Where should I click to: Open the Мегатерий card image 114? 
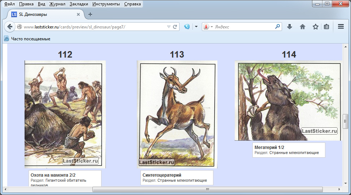click(x=287, y=101)
